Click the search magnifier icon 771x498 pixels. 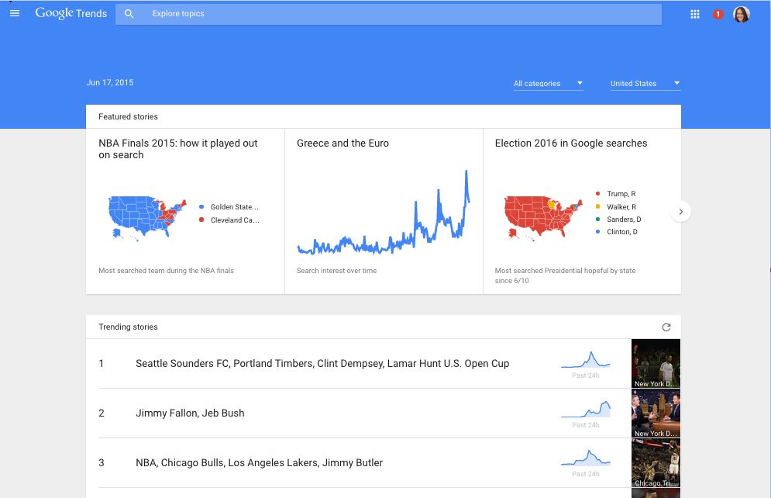[129, 14]
